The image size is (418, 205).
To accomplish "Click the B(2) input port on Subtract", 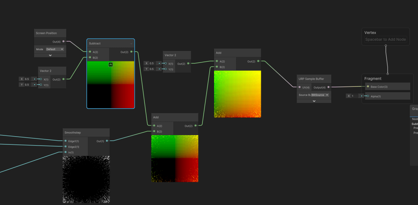I will (x=90, y=58).
